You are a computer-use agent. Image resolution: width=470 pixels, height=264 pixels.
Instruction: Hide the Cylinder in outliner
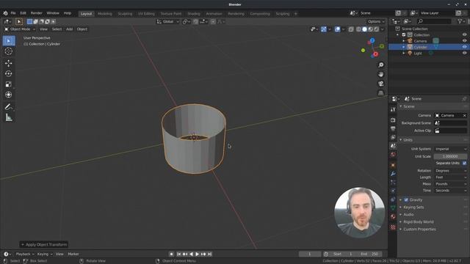pos(464,47)
